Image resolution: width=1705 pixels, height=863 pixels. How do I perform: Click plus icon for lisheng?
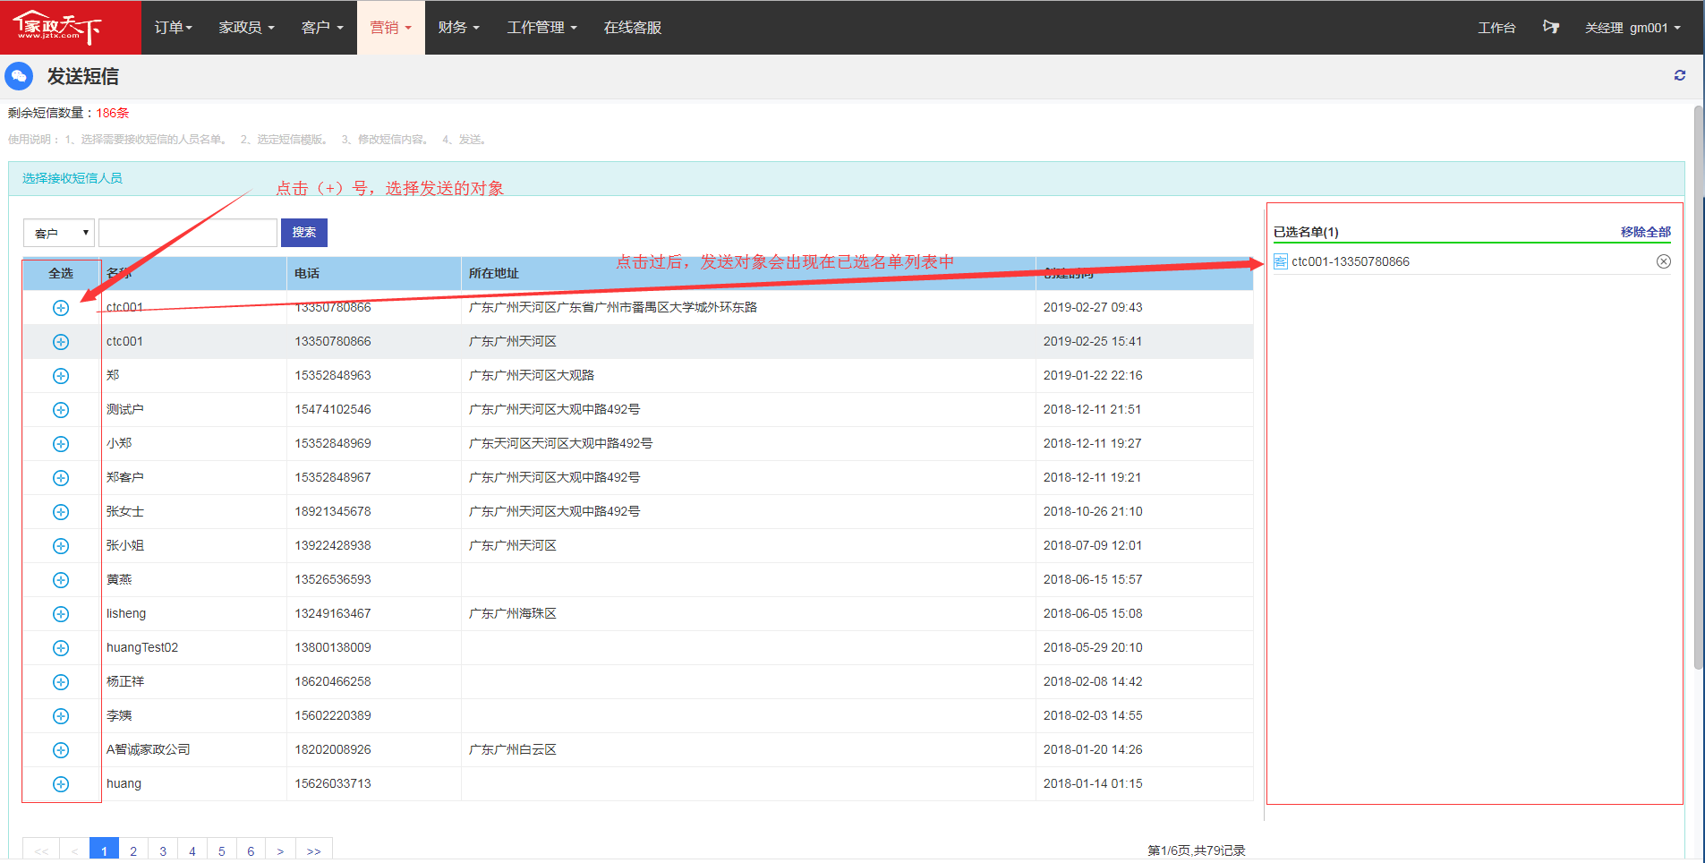pyautogui.click(x=61, y=614)
